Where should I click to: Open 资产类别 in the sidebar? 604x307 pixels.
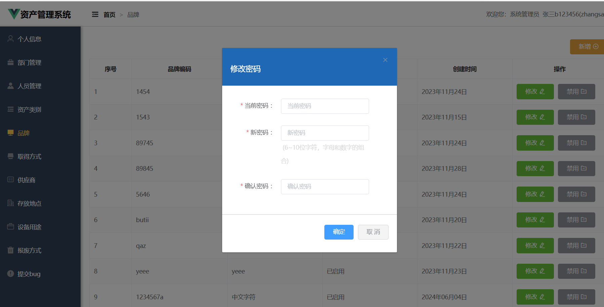tap(40, 109)
